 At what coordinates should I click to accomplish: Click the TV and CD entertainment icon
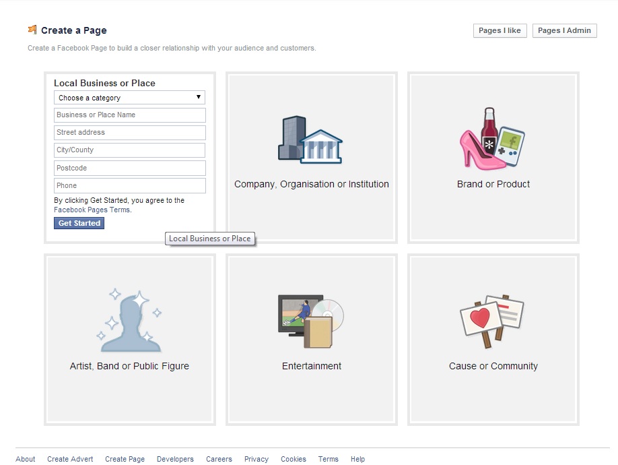coord(311,321)
